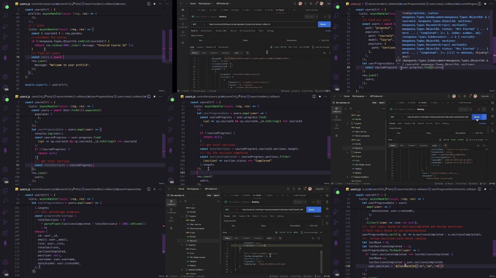Open Collections in Postman window without request list
The width and height of the screenshot is (496, 278).
[183, 17]
